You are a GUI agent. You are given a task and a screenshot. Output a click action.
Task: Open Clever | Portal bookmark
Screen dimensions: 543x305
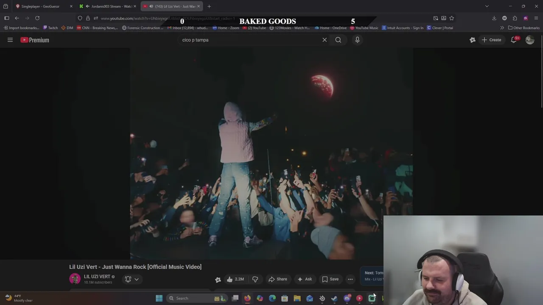(x=440, y=28)
